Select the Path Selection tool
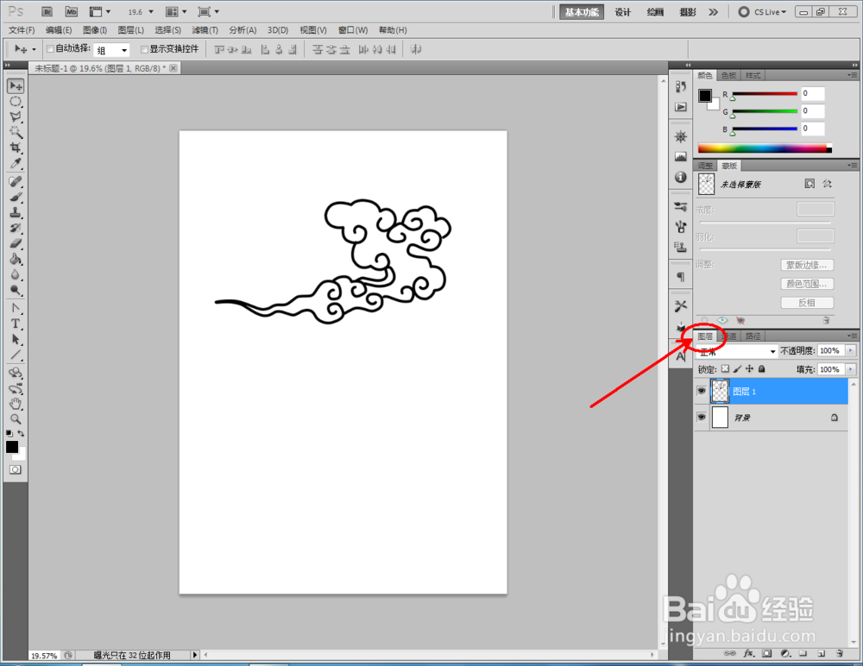The width and height of the screenshot is (863, 666). 16,339
